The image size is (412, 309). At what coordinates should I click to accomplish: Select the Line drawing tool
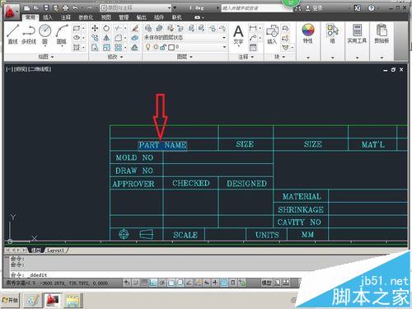13,34
